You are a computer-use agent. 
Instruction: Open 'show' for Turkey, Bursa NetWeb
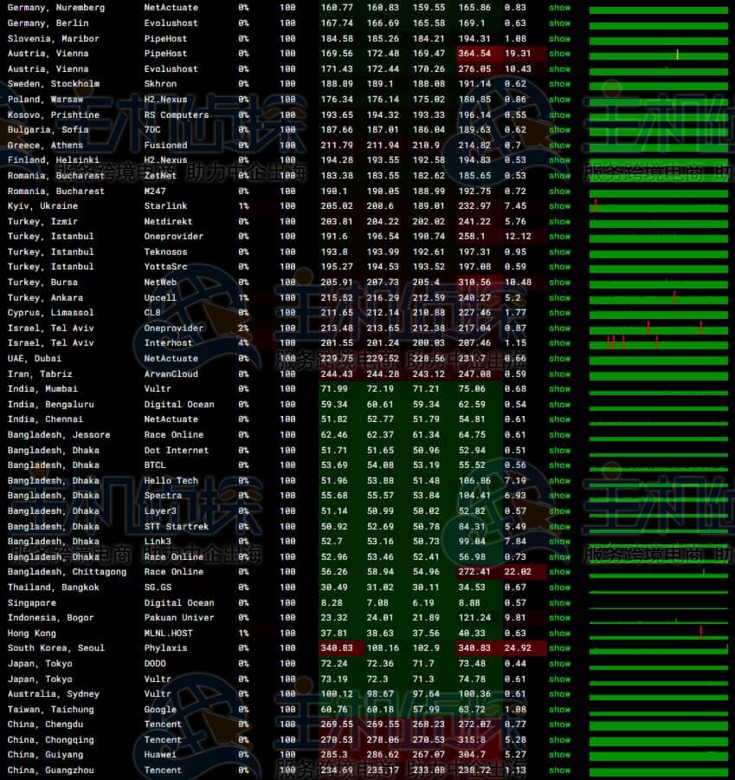(x=559, y=282)
